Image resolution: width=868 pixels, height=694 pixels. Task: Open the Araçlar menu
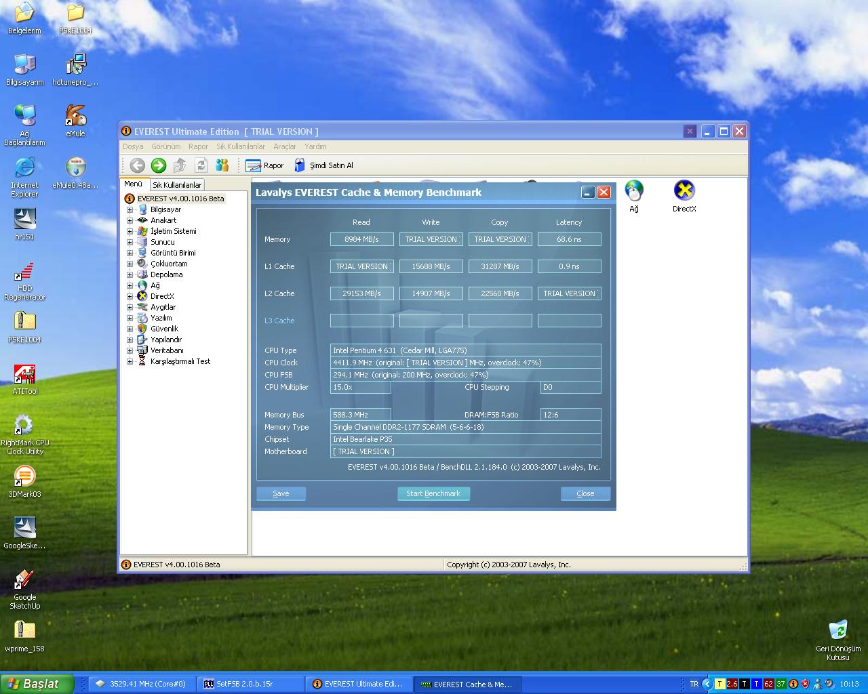point(285,146)
